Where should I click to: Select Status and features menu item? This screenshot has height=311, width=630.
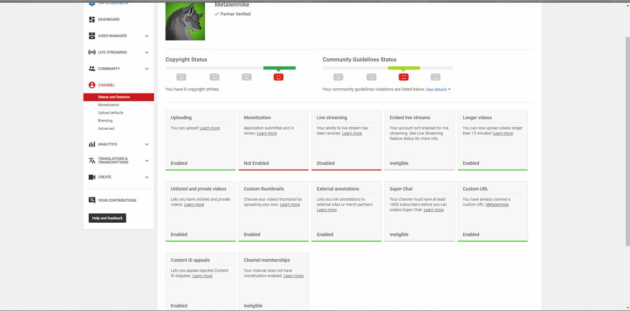tap(119, 97)
